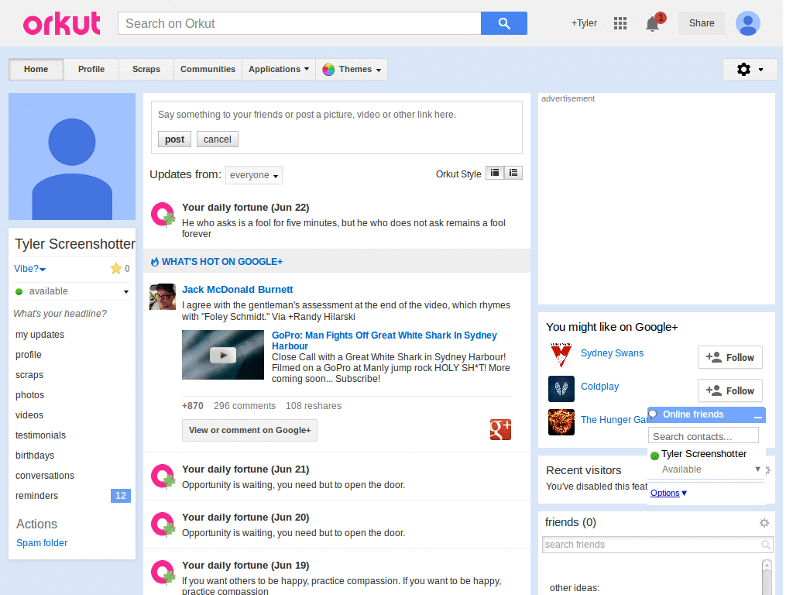Minimize the Online friends chat box
The width and height of the screenshot is (793, 595).
tap(757, 416)
